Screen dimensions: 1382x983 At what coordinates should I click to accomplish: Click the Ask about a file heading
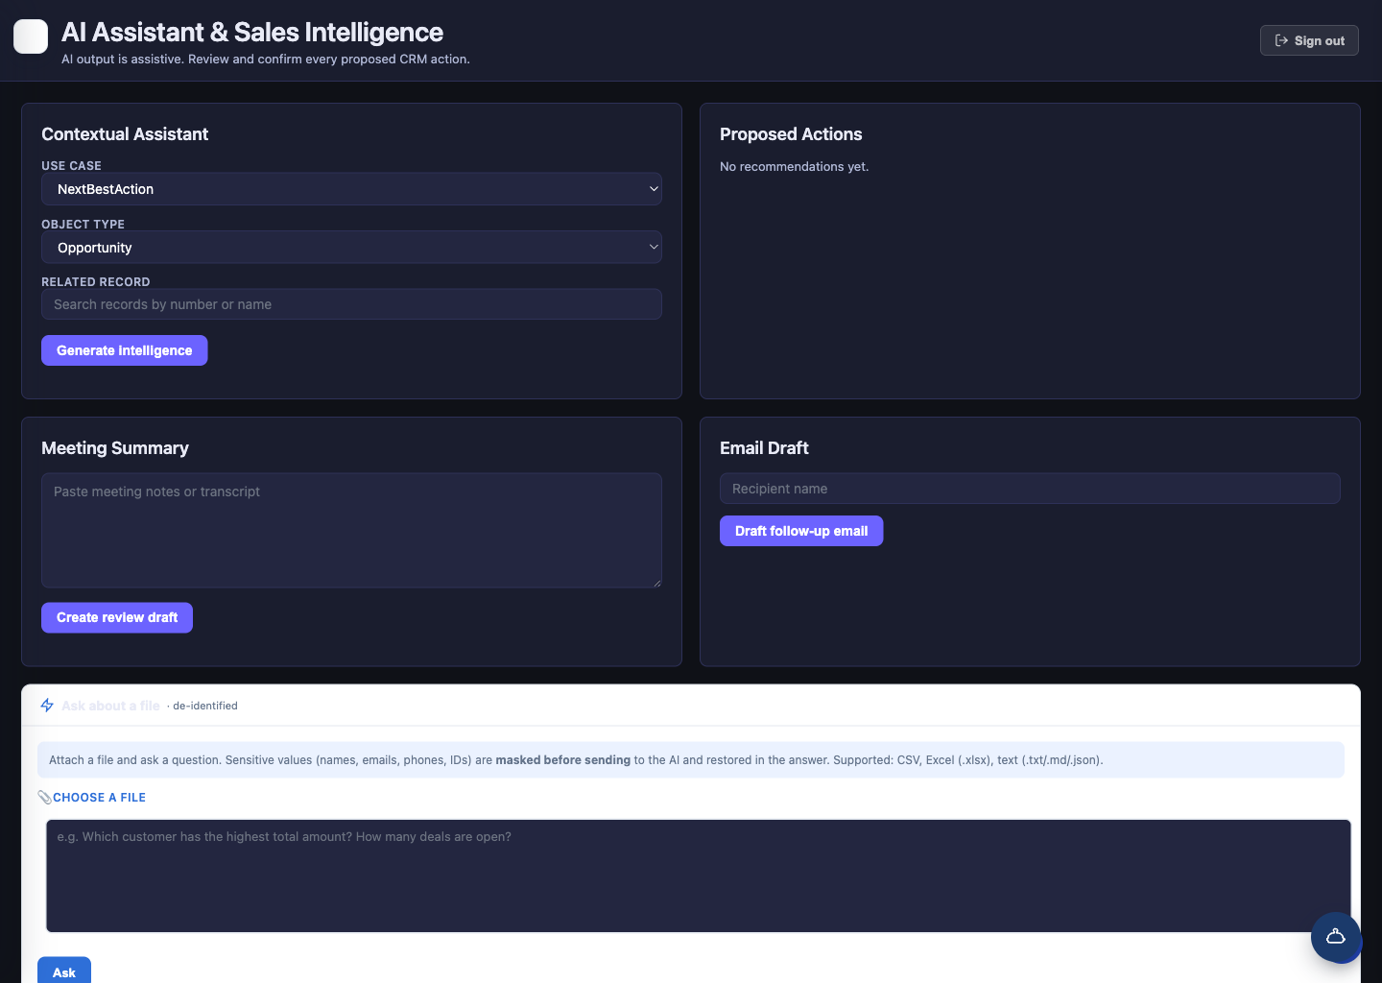click(x=110, y=706)
